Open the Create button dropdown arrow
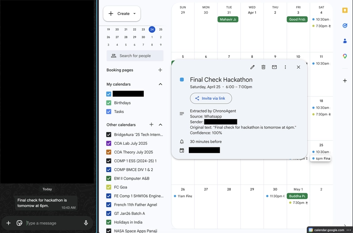 click(x=135, y=14)
